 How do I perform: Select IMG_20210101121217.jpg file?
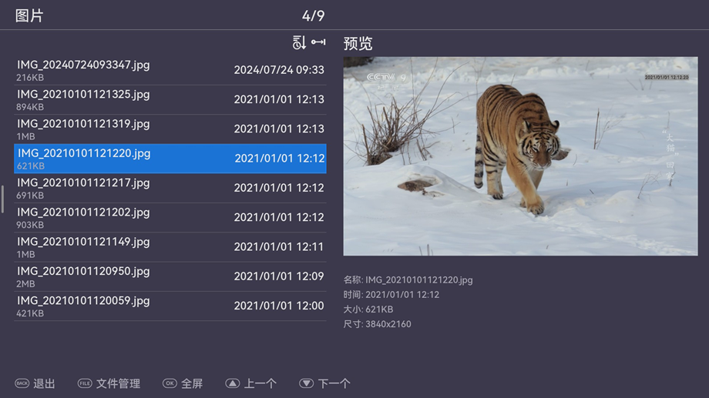click(170, 189)
